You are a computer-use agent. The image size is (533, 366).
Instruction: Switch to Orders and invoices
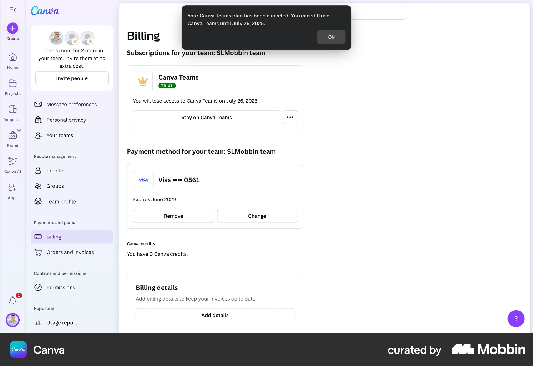click(70, 252)
